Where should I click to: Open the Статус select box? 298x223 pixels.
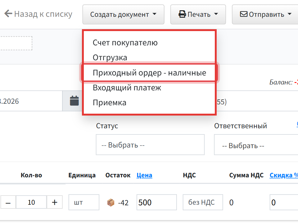point(150,145)
